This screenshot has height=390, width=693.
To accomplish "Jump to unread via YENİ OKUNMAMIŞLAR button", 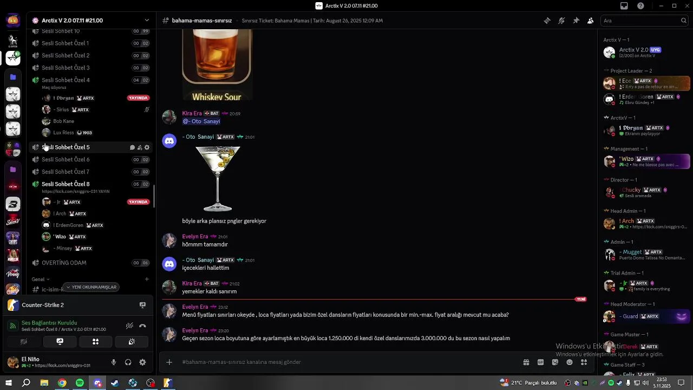I will click(x=91, y=287).
